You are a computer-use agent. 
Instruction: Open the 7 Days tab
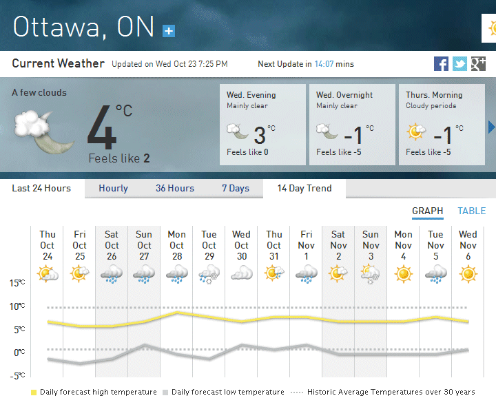click(236, 189)
